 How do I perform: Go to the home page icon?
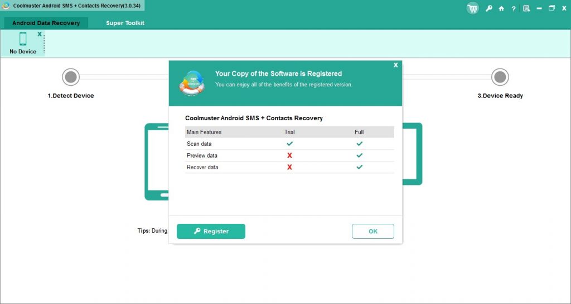[501, 8]
